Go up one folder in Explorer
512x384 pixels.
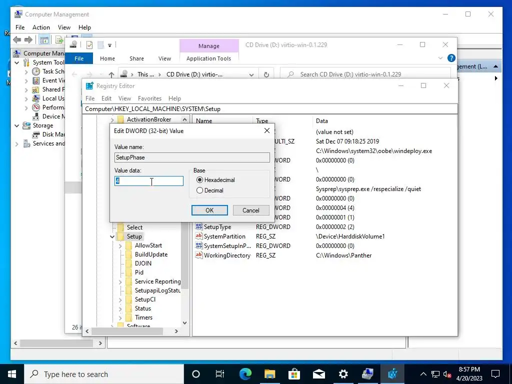click(x=111, y=74)
